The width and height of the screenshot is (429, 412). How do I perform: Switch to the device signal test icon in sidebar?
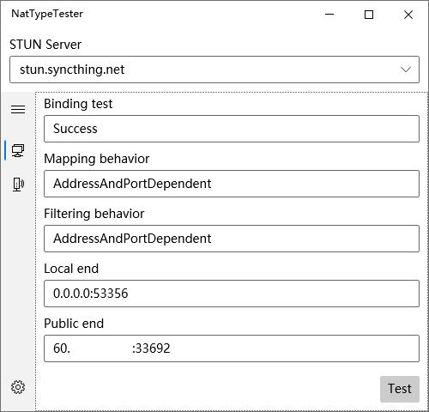coord(18,185)
